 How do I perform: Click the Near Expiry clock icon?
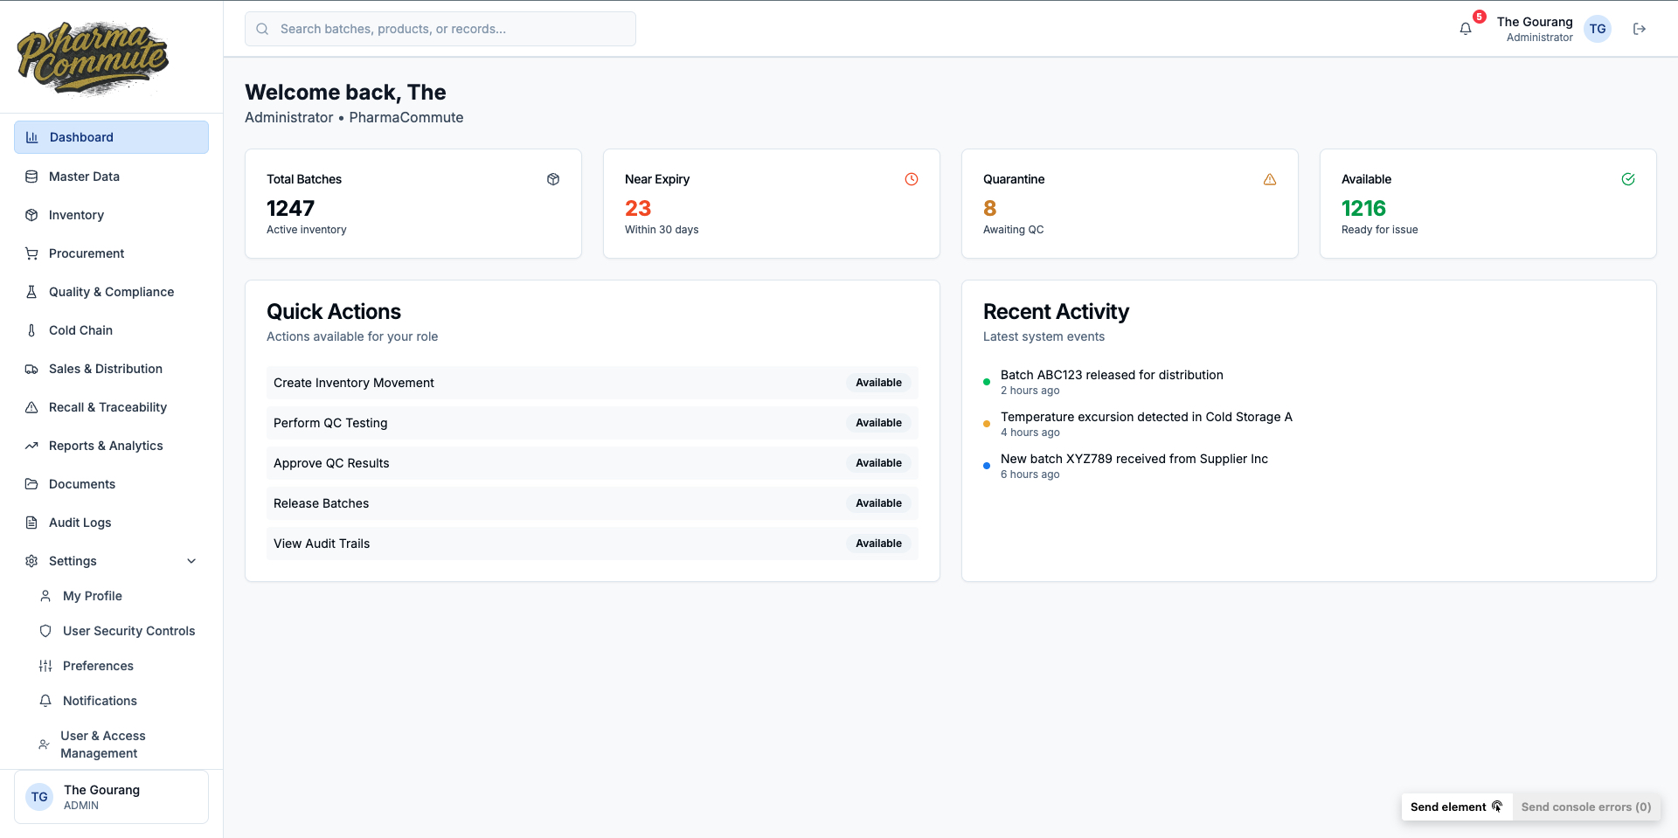coord(912,179)
